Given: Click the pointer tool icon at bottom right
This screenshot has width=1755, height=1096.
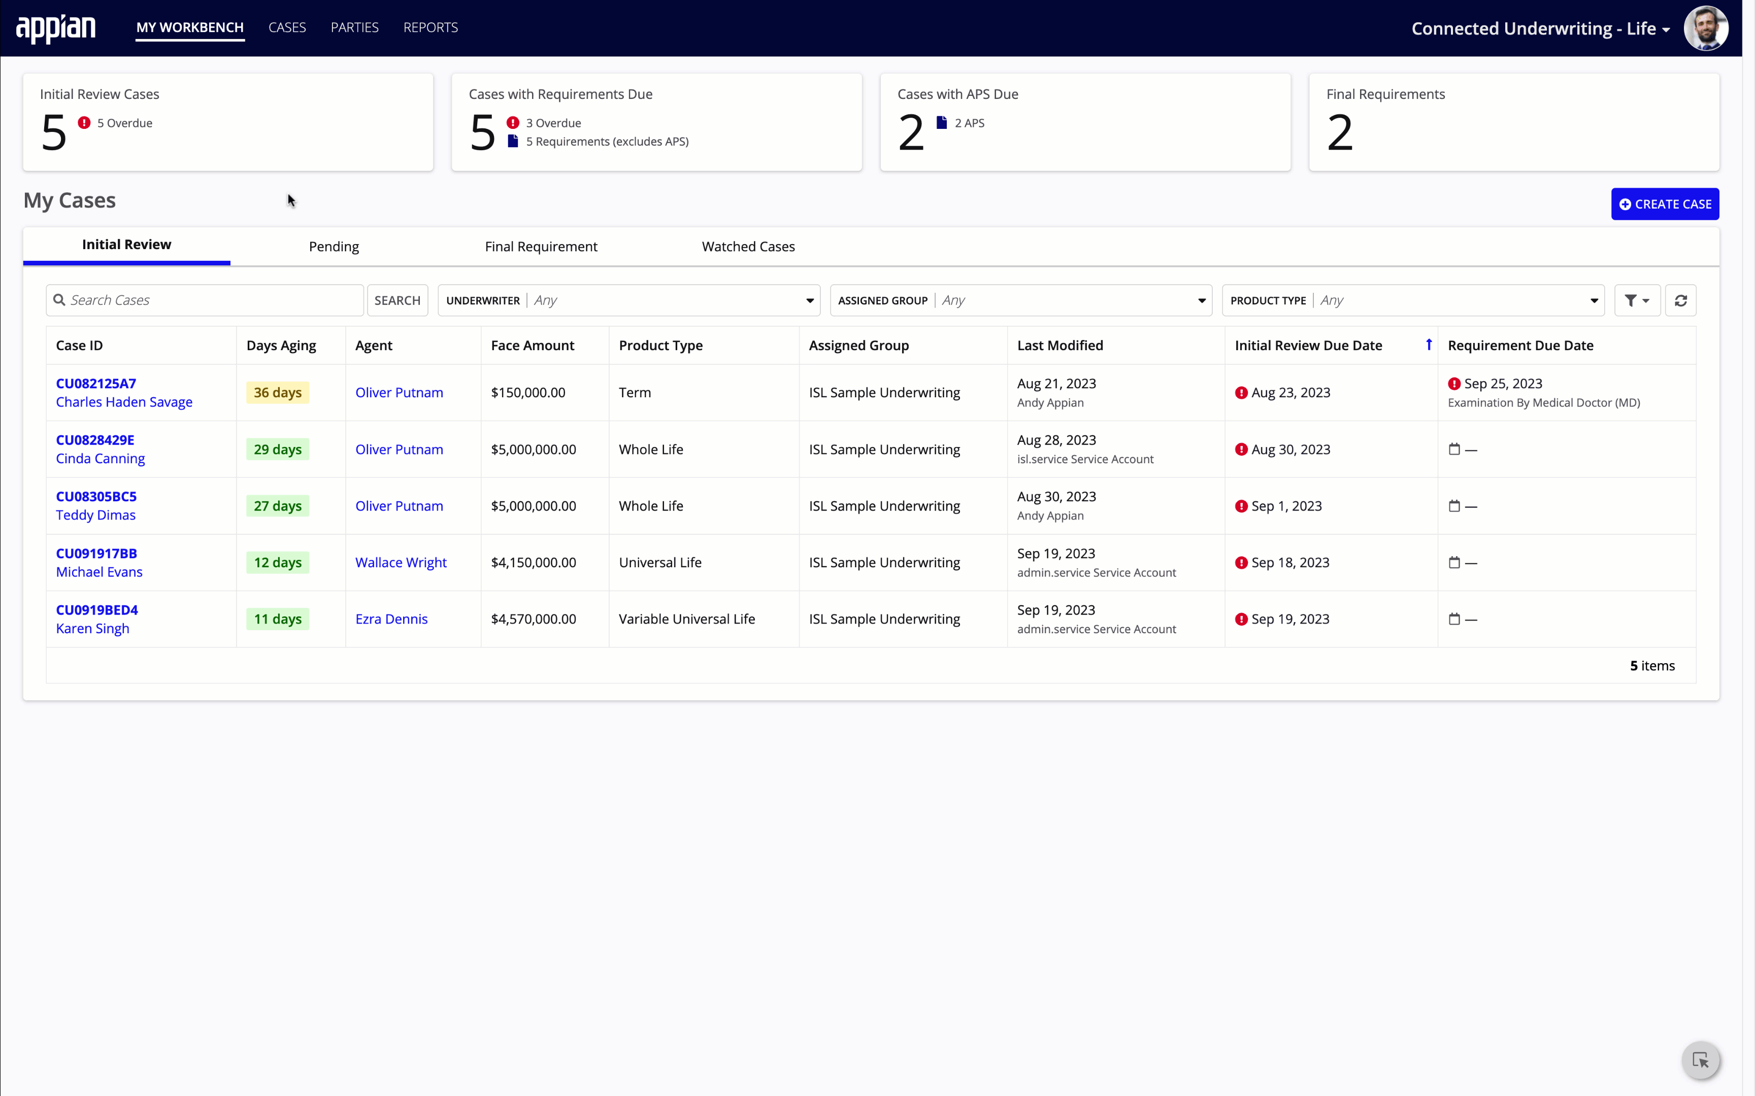Looking at the screenshot, I should 1701,1060.
